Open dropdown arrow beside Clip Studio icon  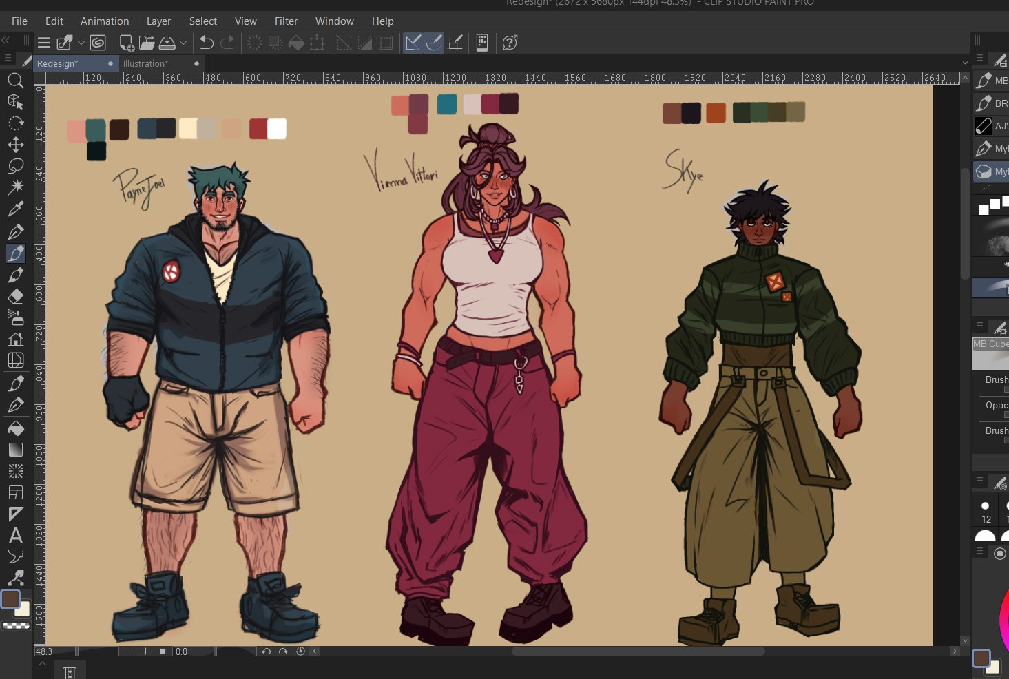(x=81, y=43)
